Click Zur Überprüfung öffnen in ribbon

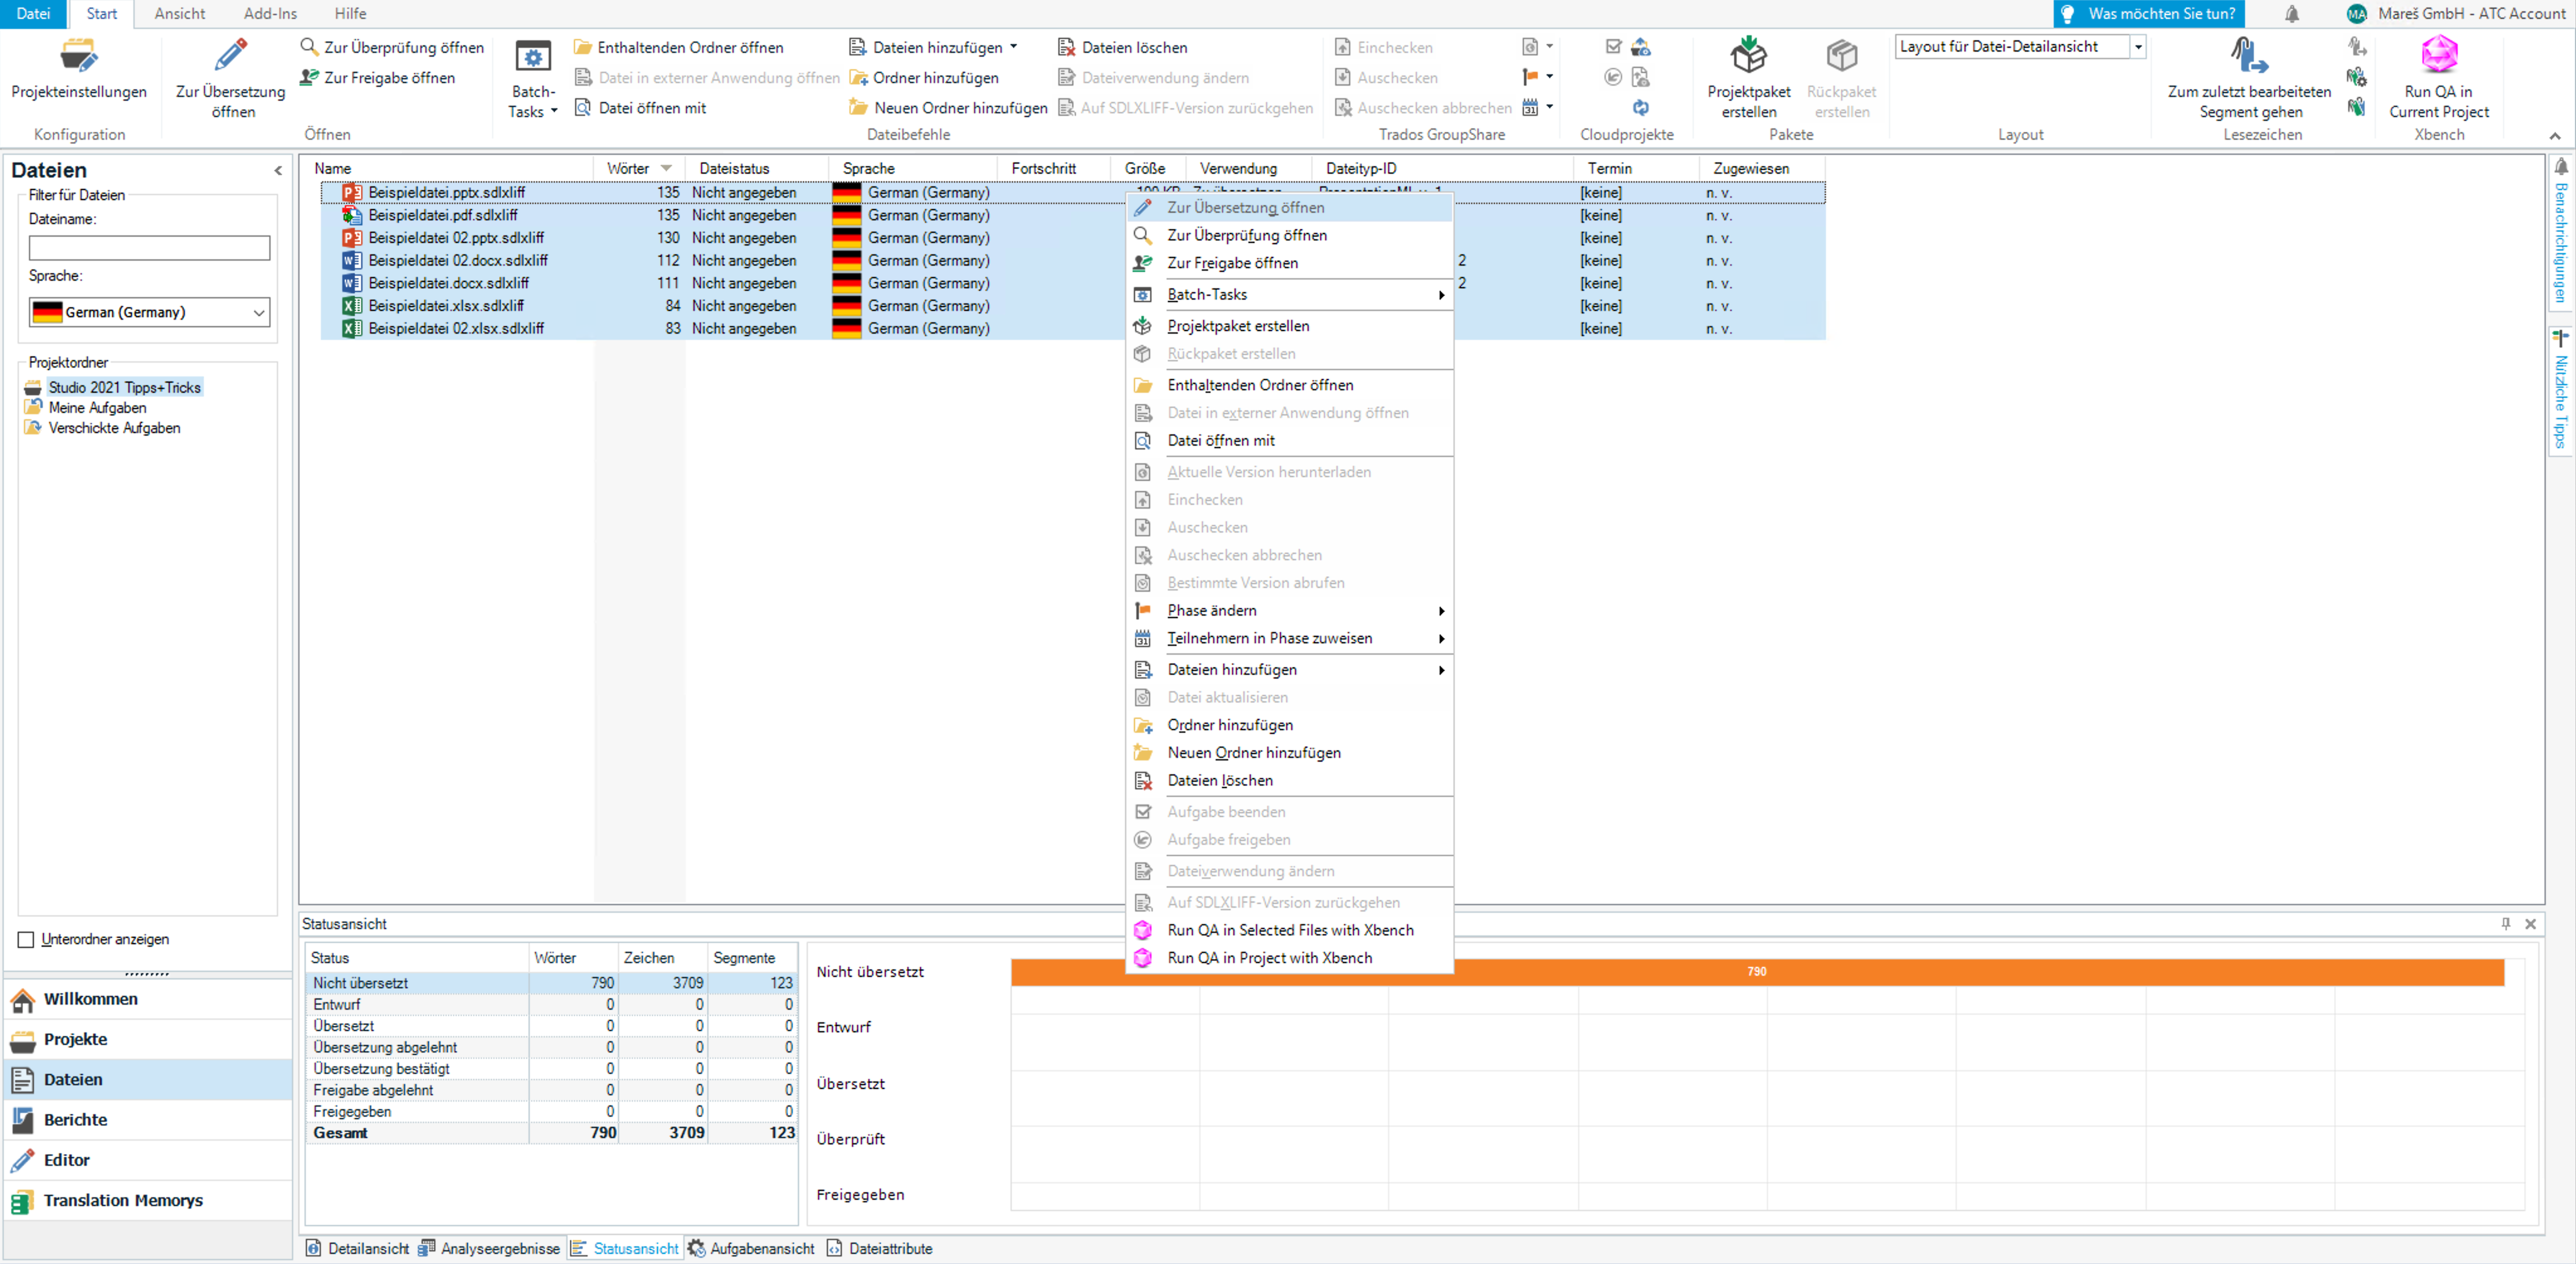[x=392, y=47]
